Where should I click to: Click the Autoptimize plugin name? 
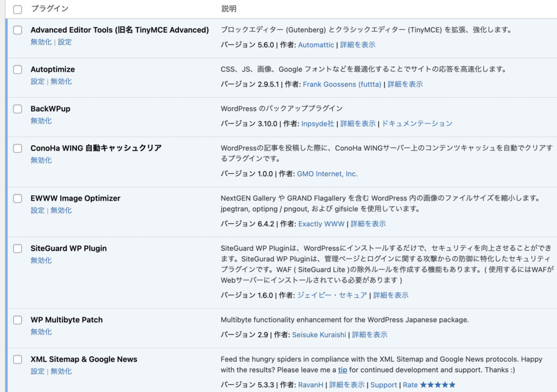tap(53, 69)
